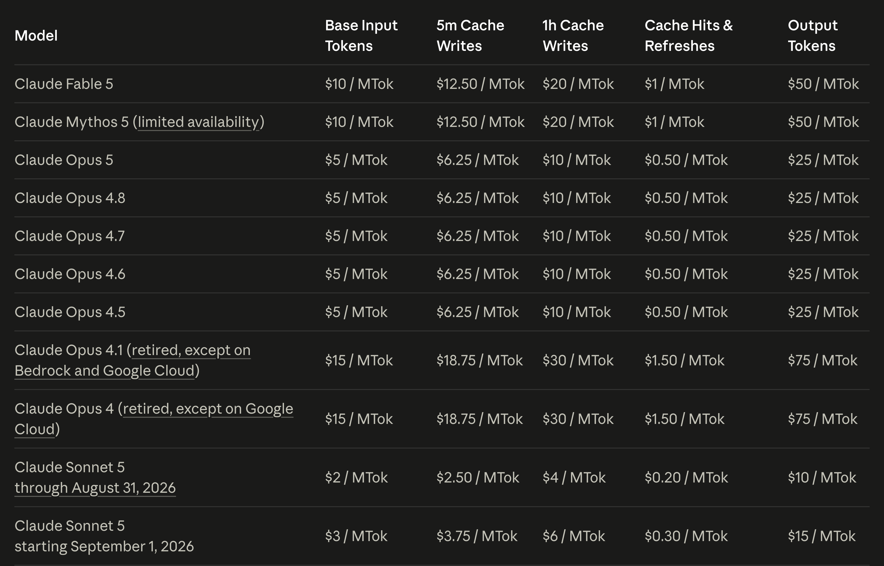Click the "Cache Hits & Refreshes" header
The height and width of the screenshot is (566, 884).
tap(688, 36)
